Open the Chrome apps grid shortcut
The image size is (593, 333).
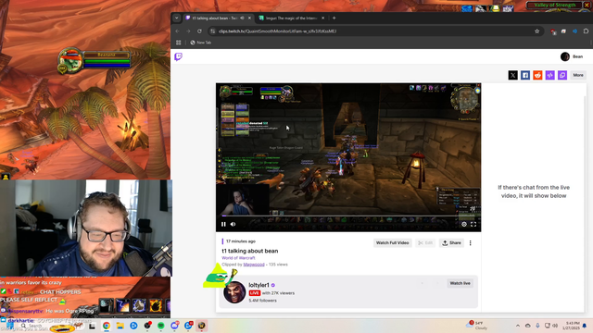179,43
